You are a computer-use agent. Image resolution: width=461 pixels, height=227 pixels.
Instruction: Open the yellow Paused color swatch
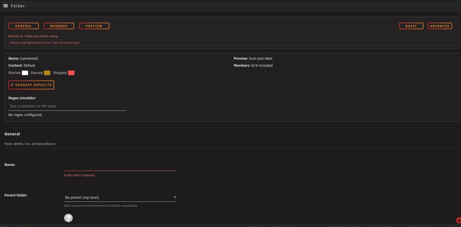coord(47,73)
